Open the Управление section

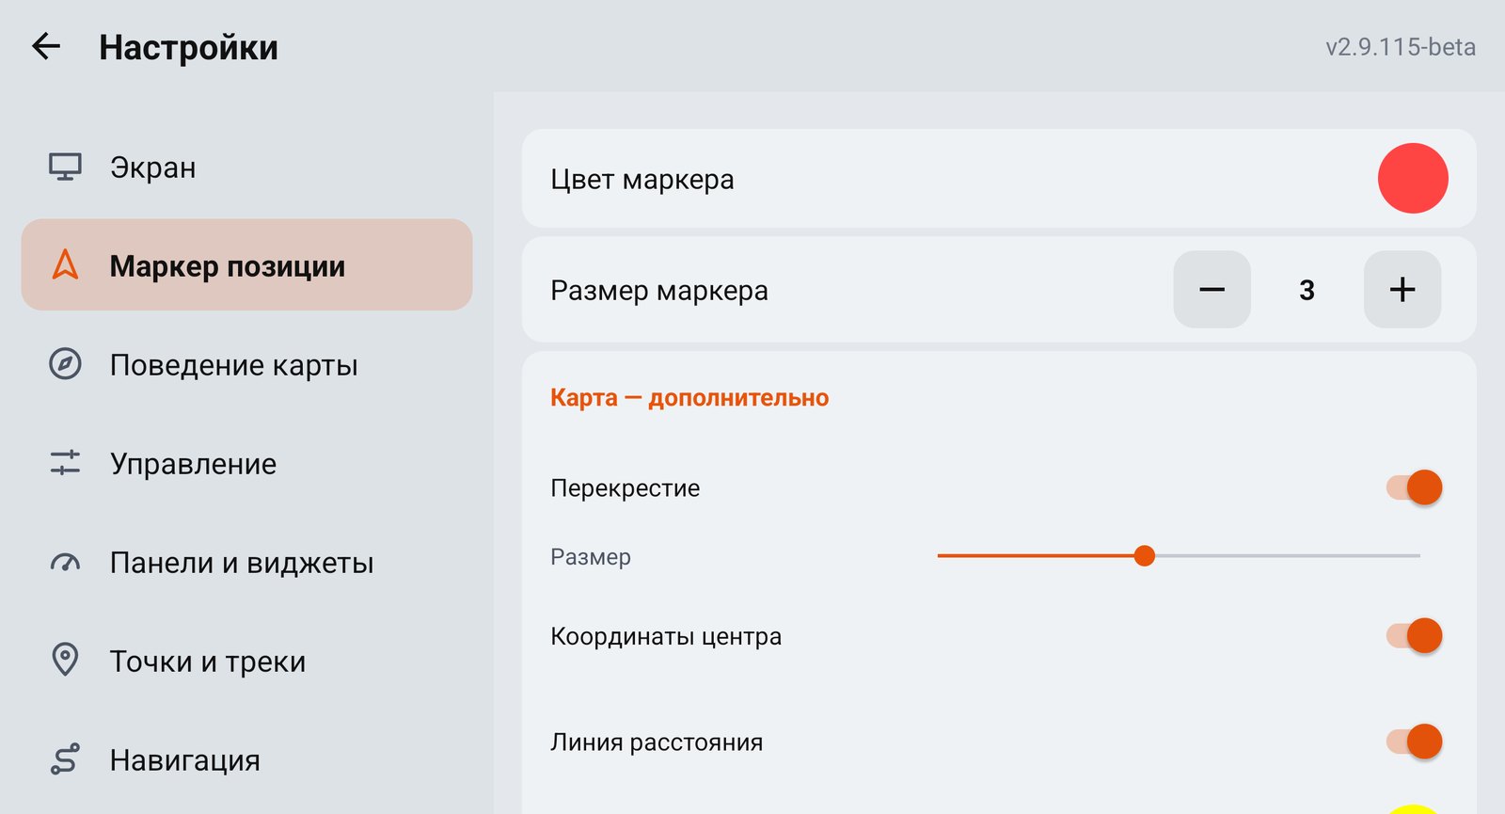(246, 463)
